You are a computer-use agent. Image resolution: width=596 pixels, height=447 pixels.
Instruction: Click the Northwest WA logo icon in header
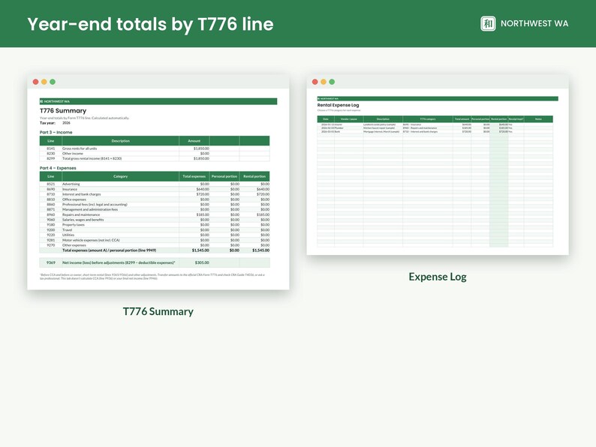coord(488,23)
